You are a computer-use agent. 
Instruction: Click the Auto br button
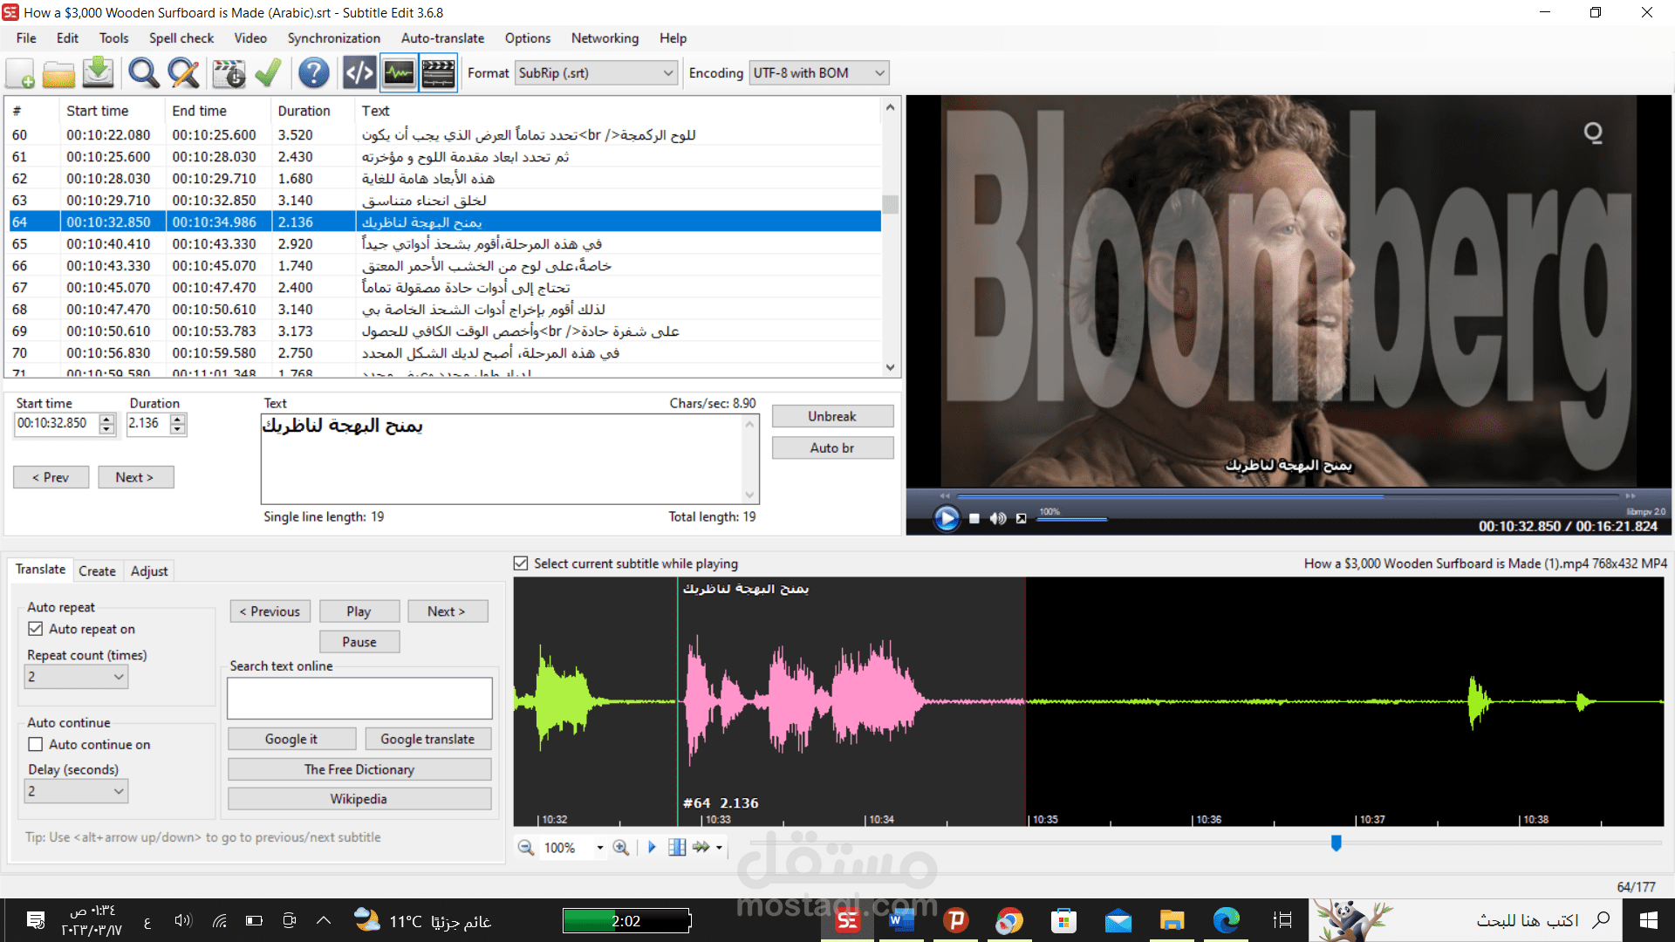832,447
